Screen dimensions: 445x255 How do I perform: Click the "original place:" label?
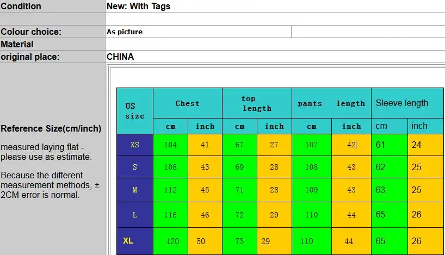click(x=30, y=57)
